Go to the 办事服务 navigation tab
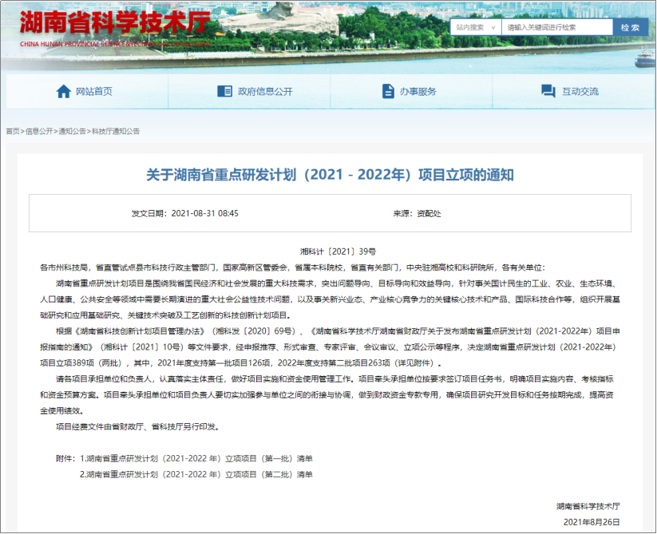 tap(418, 92)
